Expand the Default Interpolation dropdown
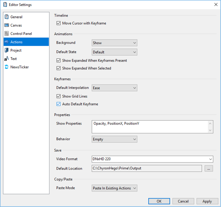 click(114, 88)
